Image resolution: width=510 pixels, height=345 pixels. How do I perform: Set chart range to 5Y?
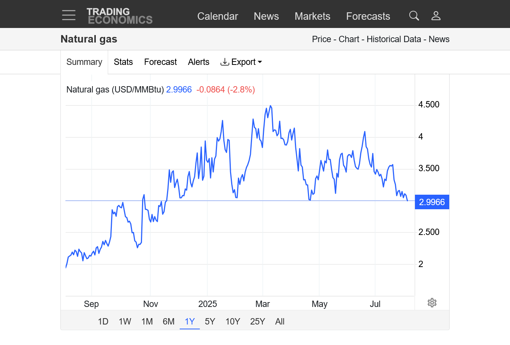tap(210, 322)
